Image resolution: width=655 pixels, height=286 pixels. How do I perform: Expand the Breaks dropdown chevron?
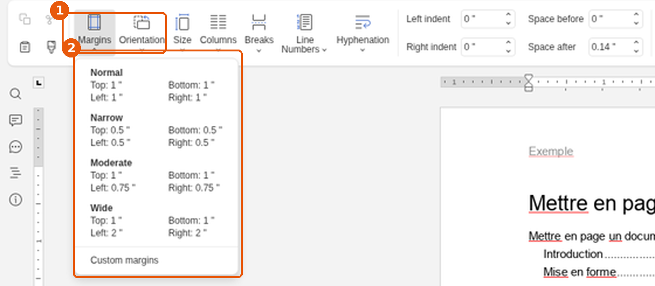click(x=259, y=50)
